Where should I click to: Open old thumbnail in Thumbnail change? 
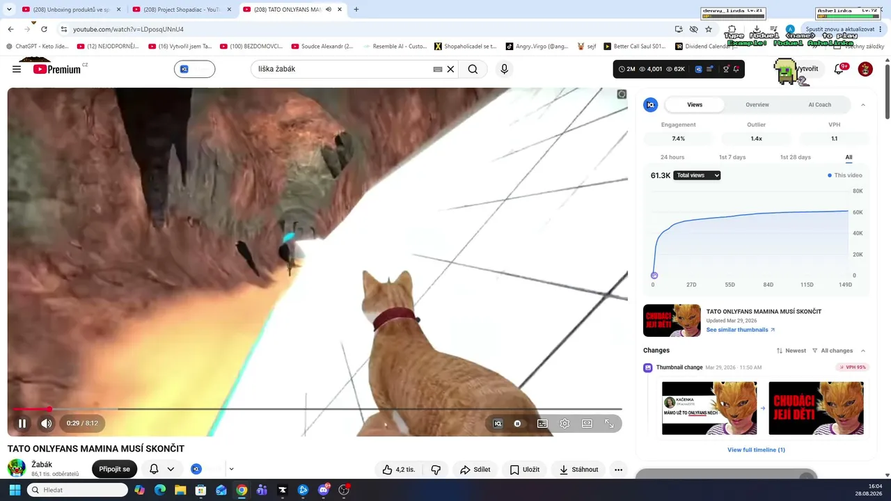point(709,408)
